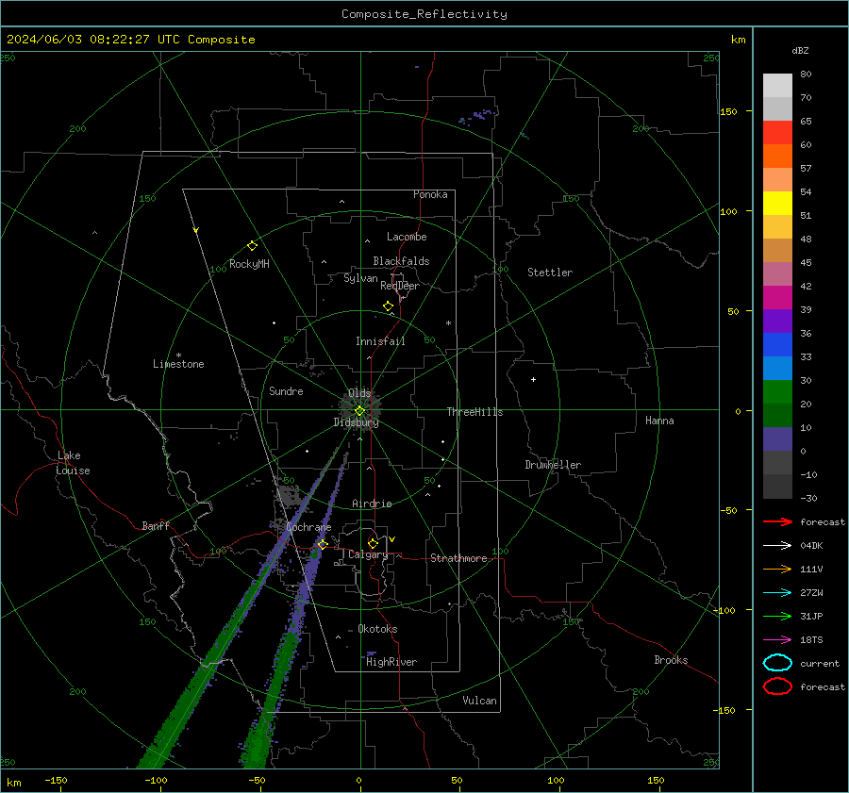Screen dimensions: 849x793
Task: Click the red forecast ellipse in legend
Action: [777, 686]
